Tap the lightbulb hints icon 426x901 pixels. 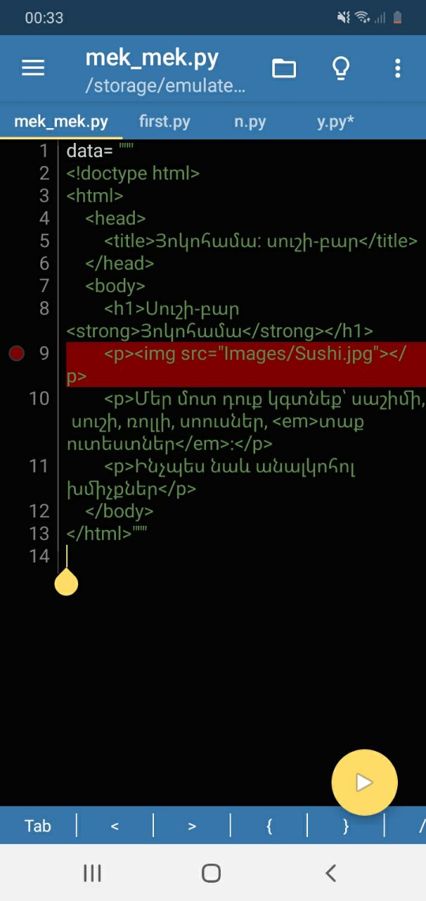341,68
